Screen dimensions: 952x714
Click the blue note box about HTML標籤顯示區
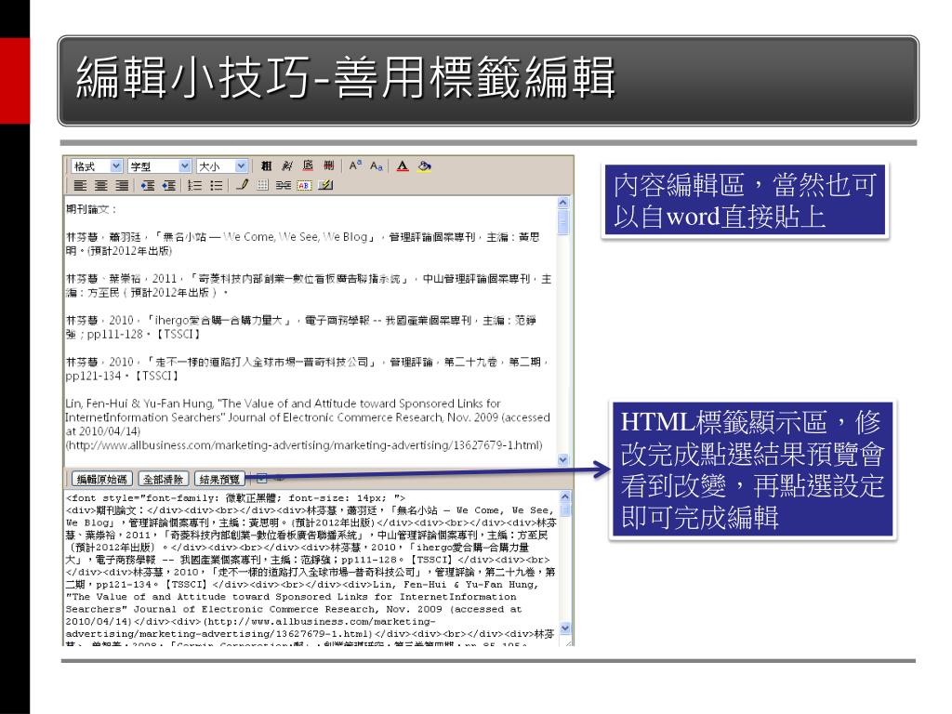[752, 469]
